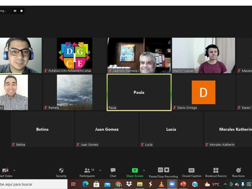This screenshot has height=189, width=252.
Task: Select Martin Yuzbak's video tile
Action: click(203, 55)
